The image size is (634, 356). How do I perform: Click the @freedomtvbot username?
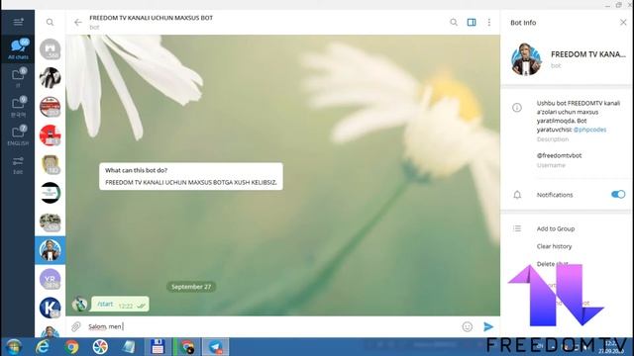coord(559,155)
